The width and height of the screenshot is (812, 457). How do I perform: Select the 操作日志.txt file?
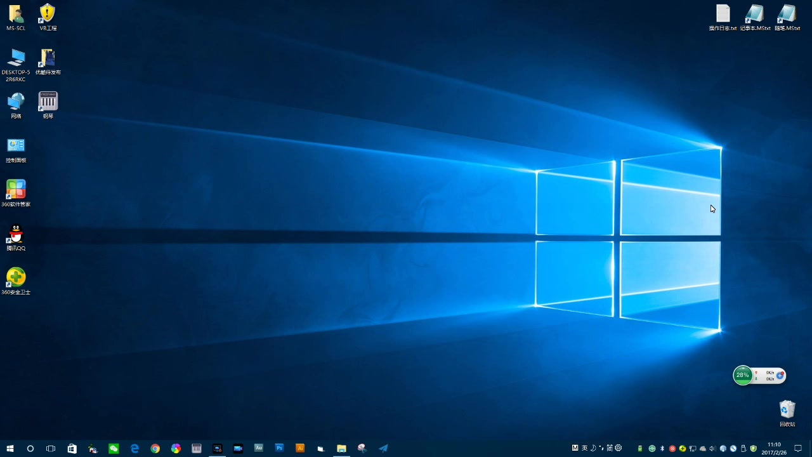coord(723,18)
